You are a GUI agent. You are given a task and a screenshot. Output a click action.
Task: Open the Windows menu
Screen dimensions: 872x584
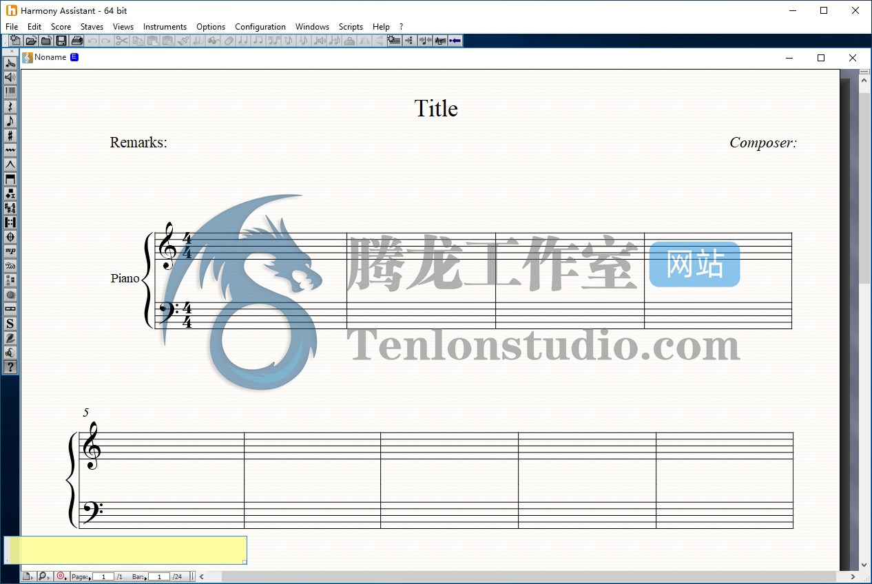(x=312, y=27)
